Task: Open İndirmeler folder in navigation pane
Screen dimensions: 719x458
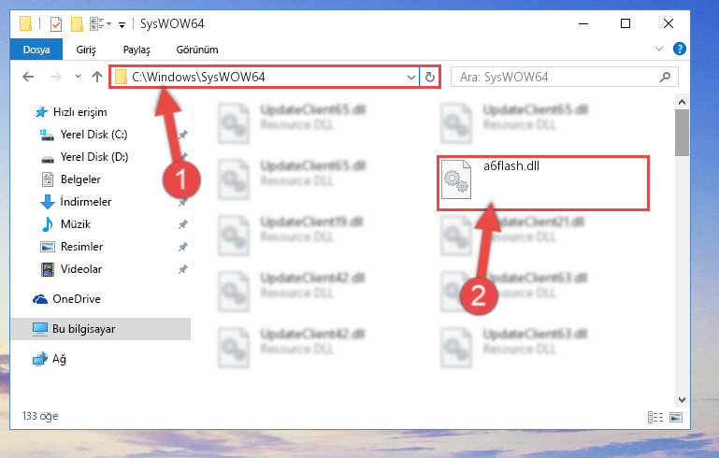Action: (86, 202)
